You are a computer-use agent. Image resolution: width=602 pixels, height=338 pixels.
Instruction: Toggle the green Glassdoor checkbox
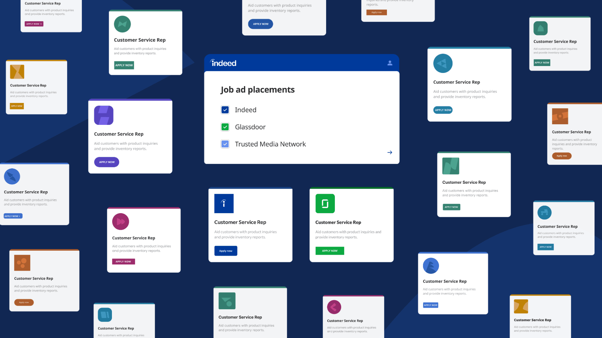(x=225, y=127)
